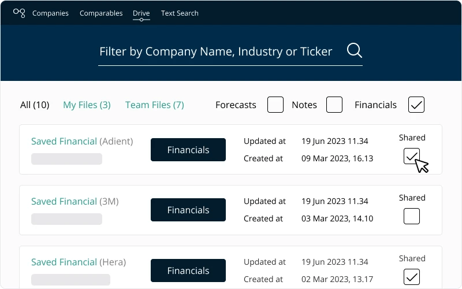Click the grey placeholder bar under Hera
This screenshot has height=289, width=462.
tap(70, 280)
